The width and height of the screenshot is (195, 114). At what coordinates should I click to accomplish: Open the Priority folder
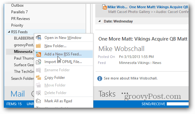pyautogui.click(x=17, y=25)
